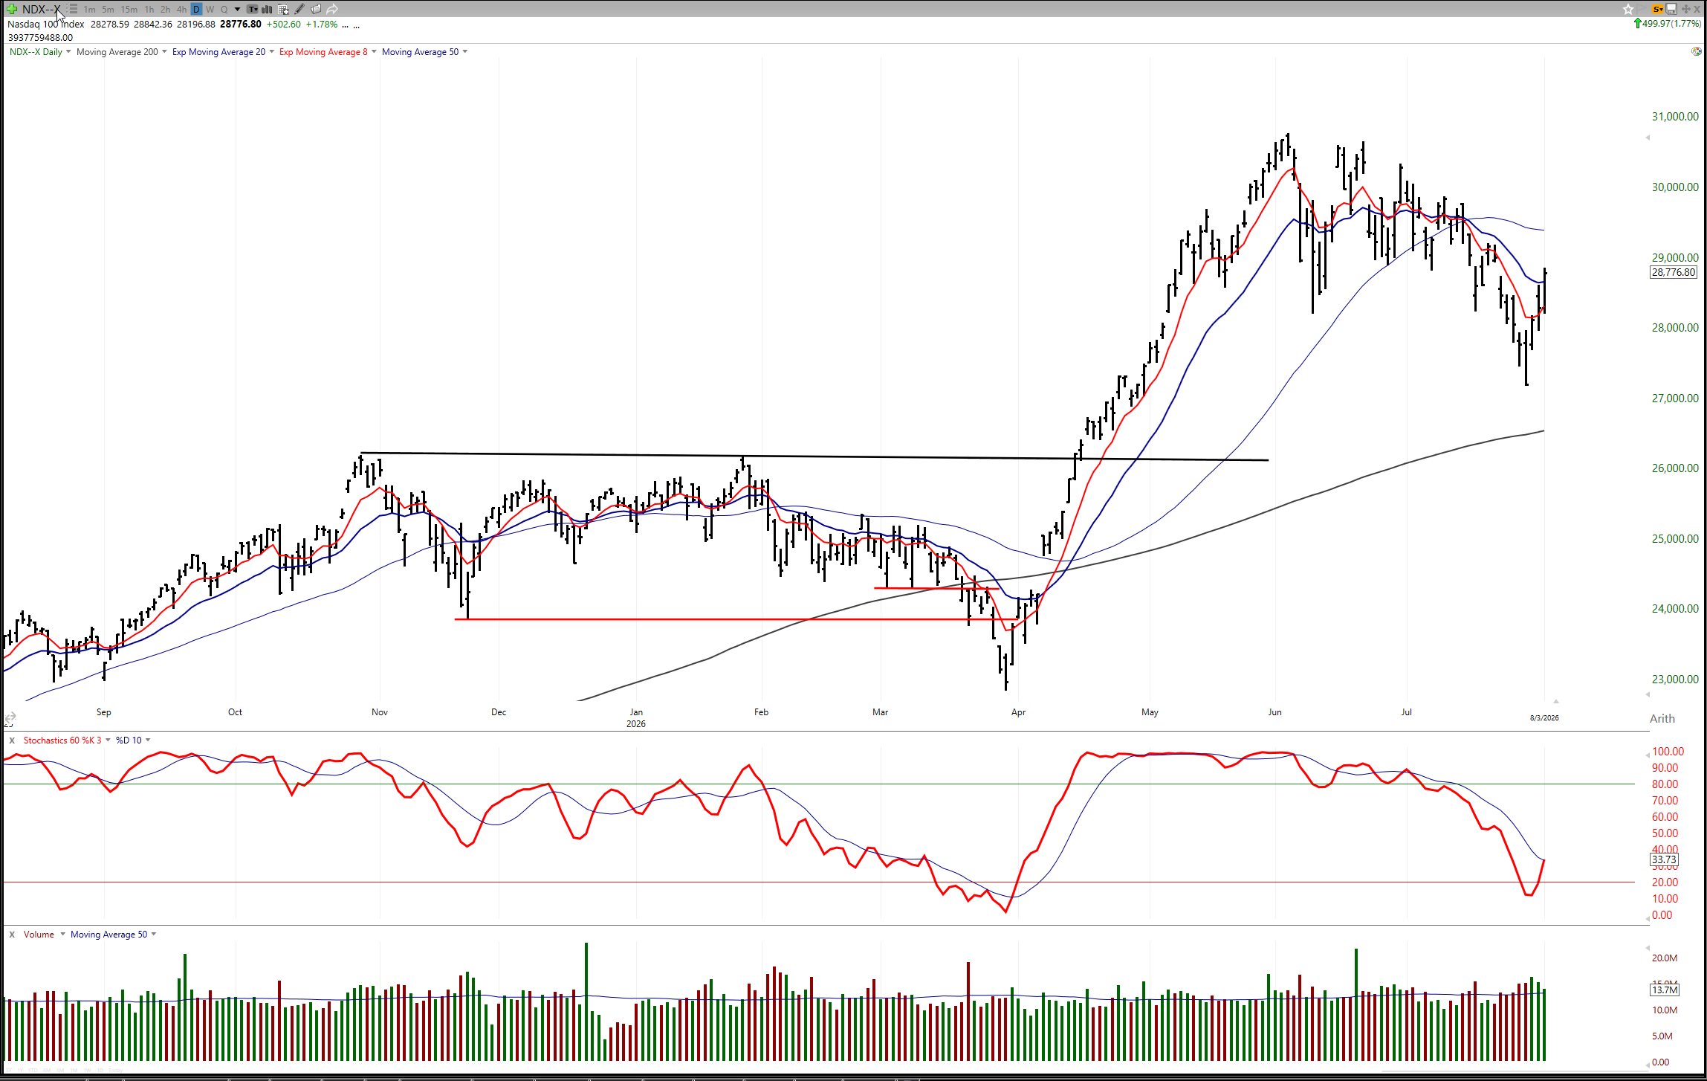Click the notes/cards icon in toolbar
The width and height of the screenshot is (1707, 1081).
point(316,10)
